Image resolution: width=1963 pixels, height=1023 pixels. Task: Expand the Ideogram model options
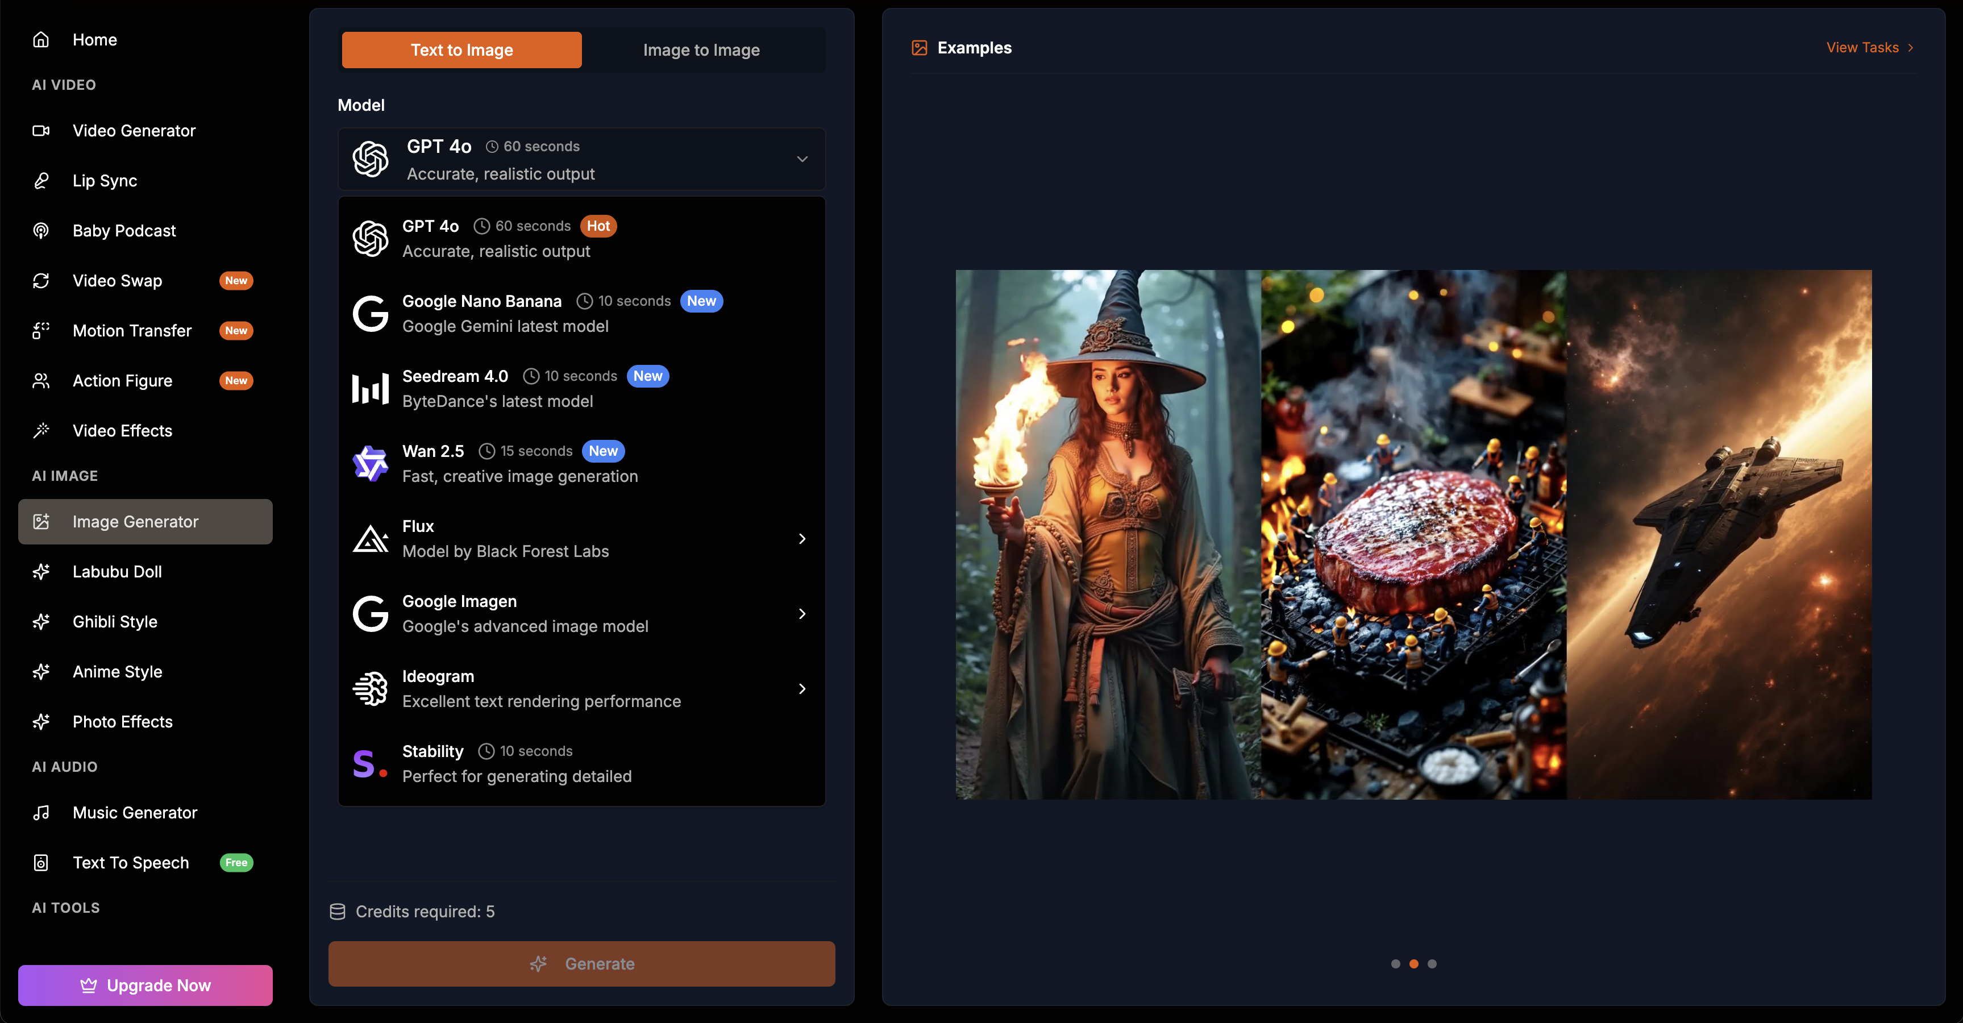tap(802, 688)
